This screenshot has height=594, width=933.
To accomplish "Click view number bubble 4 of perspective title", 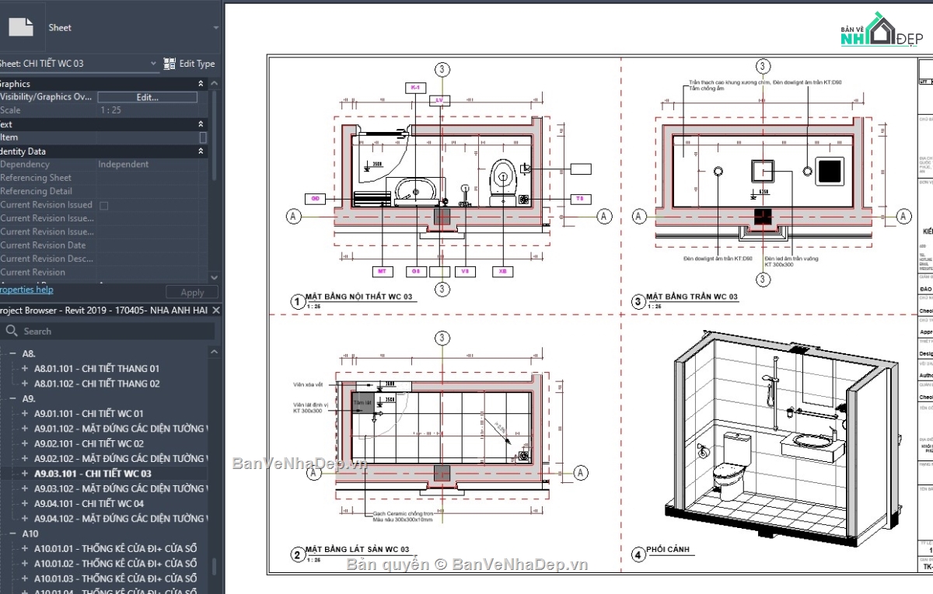I will [638, 554].
